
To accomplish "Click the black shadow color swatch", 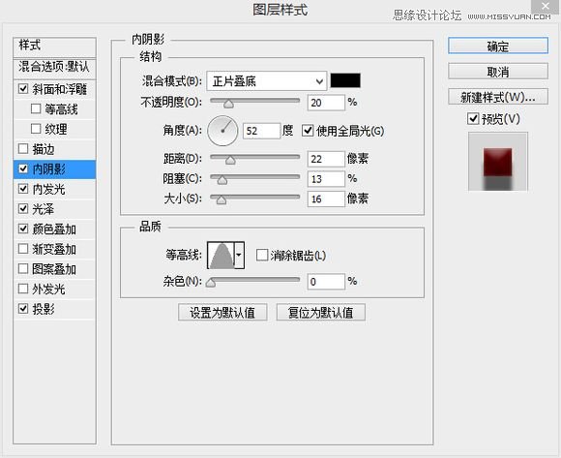I will [x=345, y=80].
